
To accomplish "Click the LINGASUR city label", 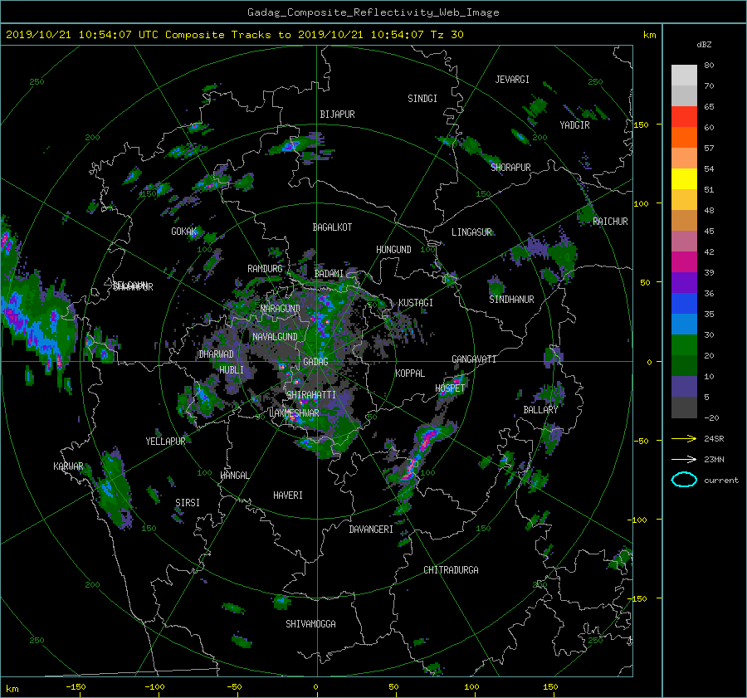I will pyautogui.click(x=471, y=232).
